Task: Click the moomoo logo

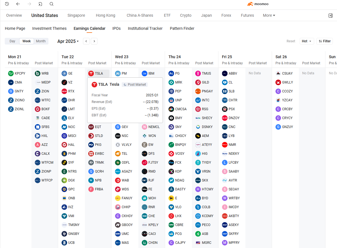Action: [258, 4]
